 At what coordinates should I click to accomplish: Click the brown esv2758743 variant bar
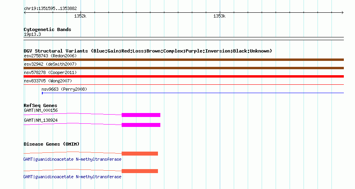(x=183, y=60)
